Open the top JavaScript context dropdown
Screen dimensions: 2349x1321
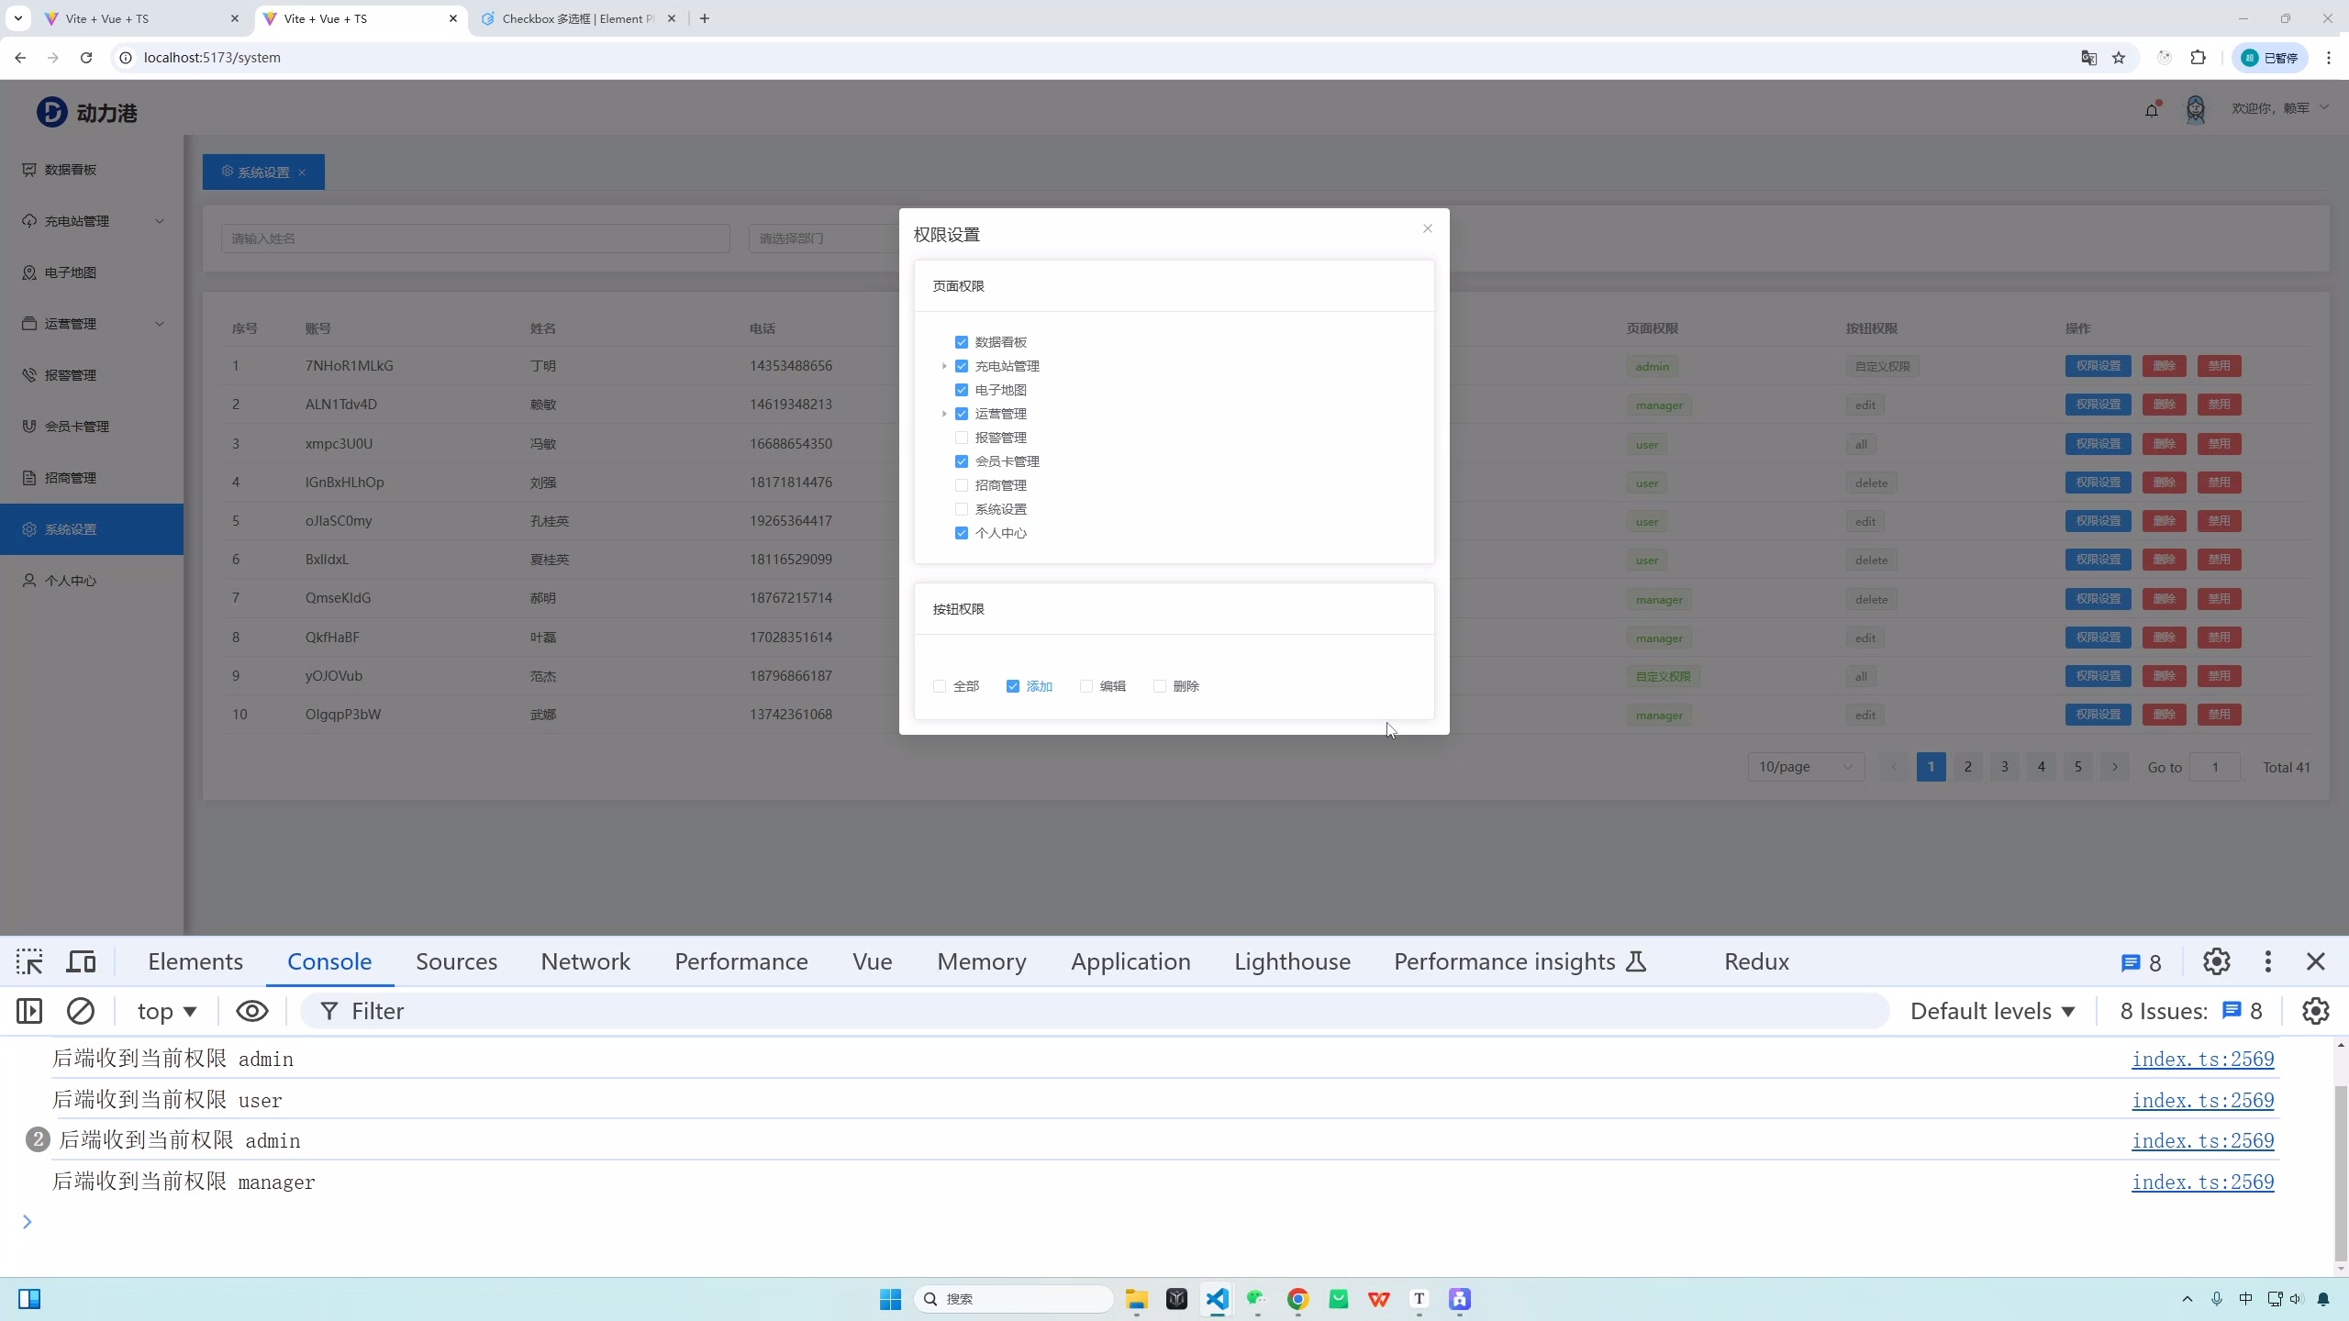point(166,1011)
